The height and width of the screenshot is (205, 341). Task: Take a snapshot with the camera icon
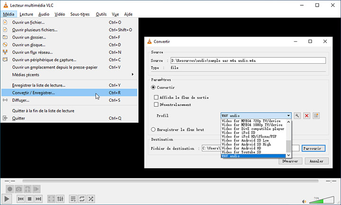coord(18,189)
